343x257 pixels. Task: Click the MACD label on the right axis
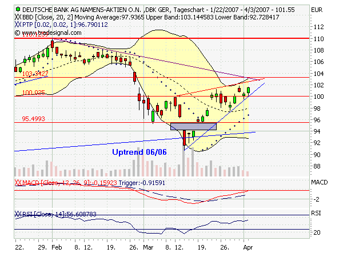pyautogui.click(x=320, y=182)
